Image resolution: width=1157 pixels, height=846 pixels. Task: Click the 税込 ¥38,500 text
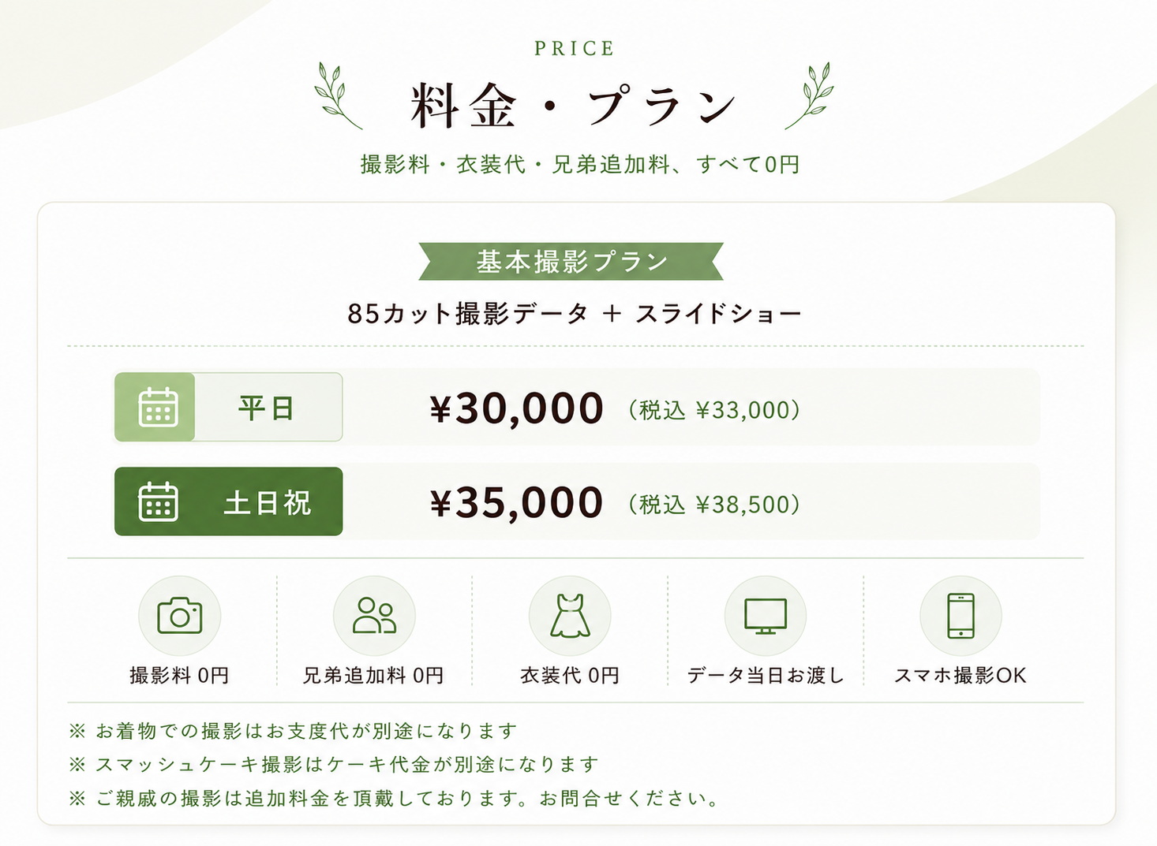pos(714,505)
